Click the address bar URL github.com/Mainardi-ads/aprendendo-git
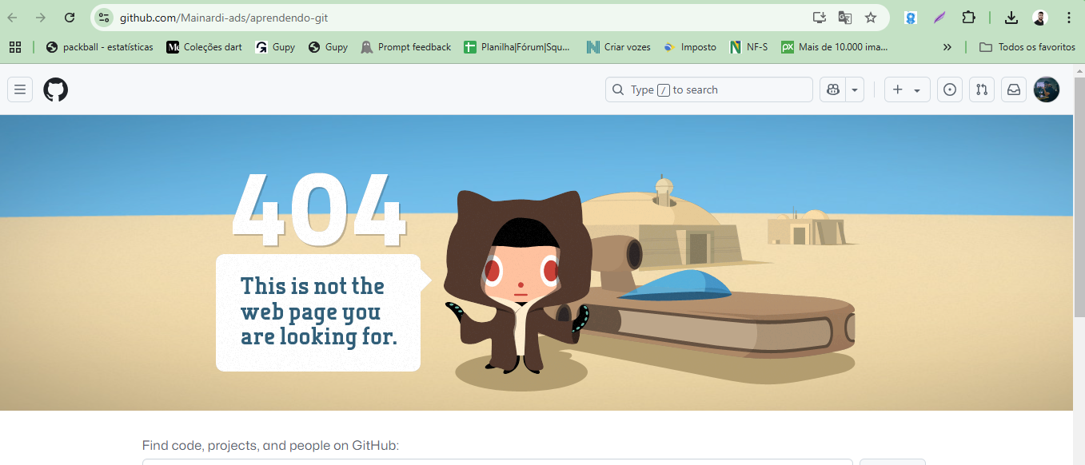1085x465 pixels. pyautogui.click(x=224, y=18)
